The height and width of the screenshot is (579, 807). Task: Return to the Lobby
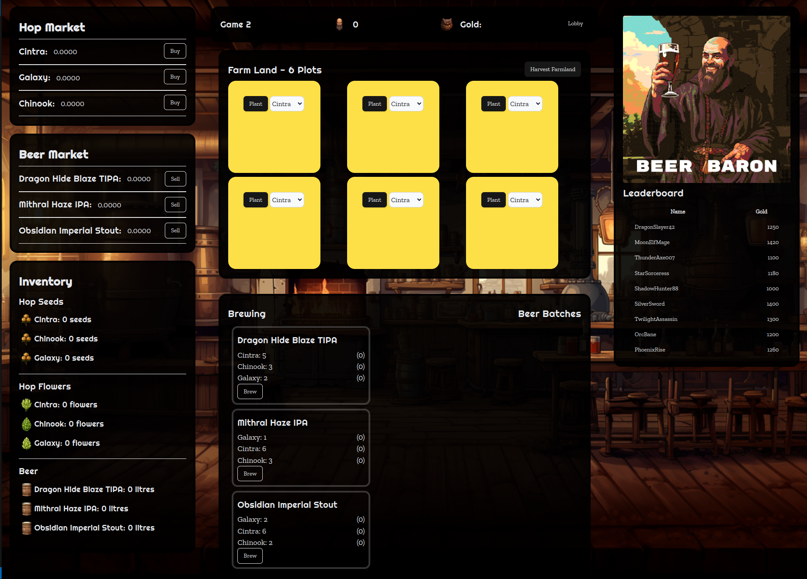pyautogui.click(x=575, y=24)
